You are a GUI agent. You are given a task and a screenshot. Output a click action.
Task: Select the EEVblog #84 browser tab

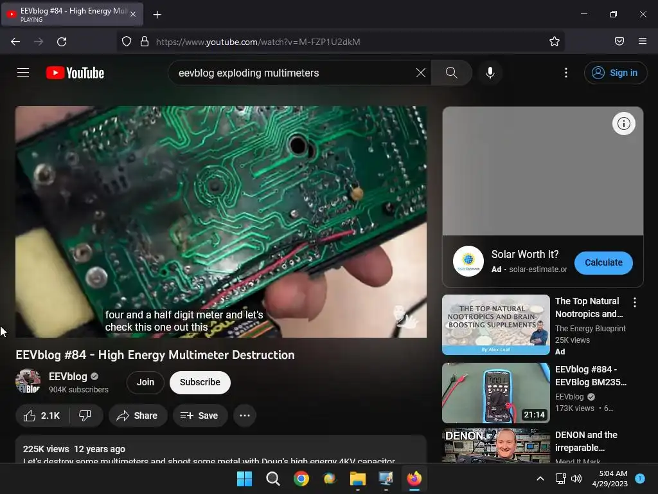pyautogui.click(x=72, y=15)
